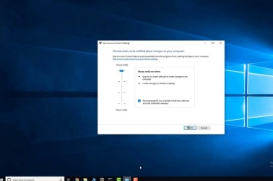Viewport: 273px width, 181px height.
Task: Open Task View from the taskbar
Action: (x=68, y=179)
